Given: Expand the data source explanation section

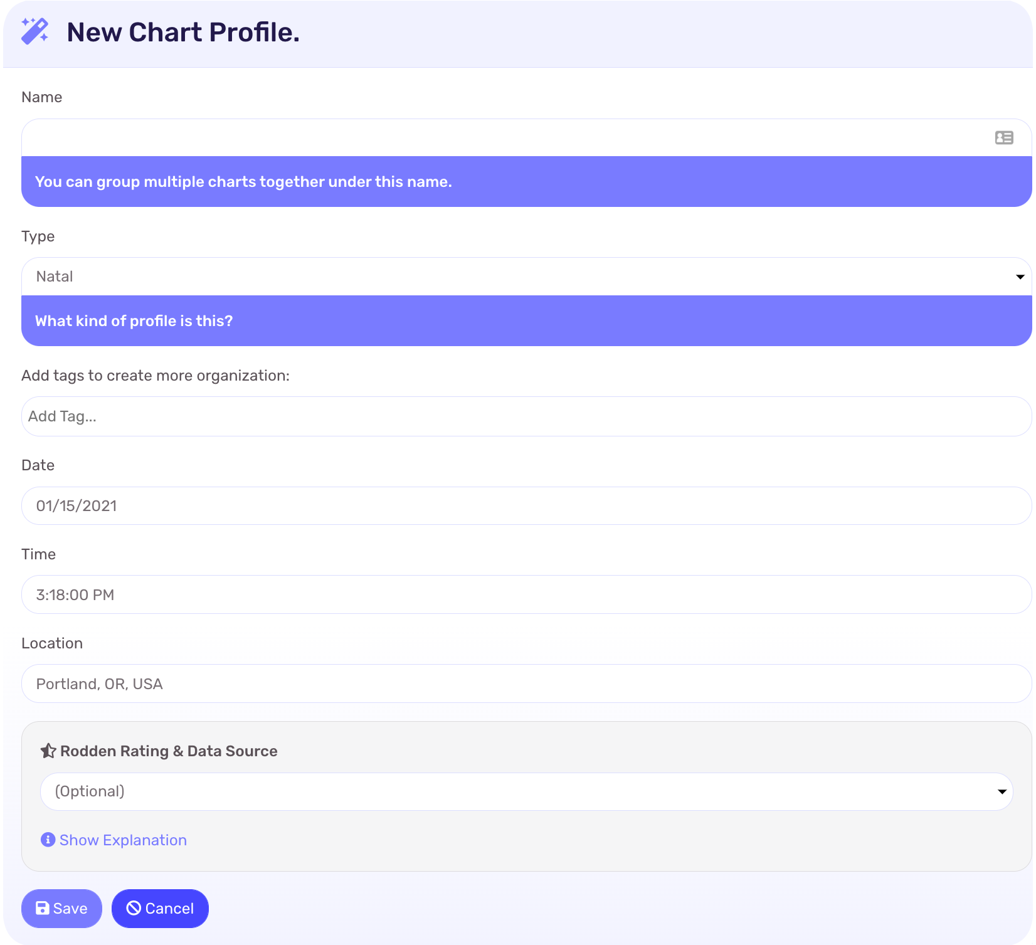Looking at the screenshot, I should [123, 840].
